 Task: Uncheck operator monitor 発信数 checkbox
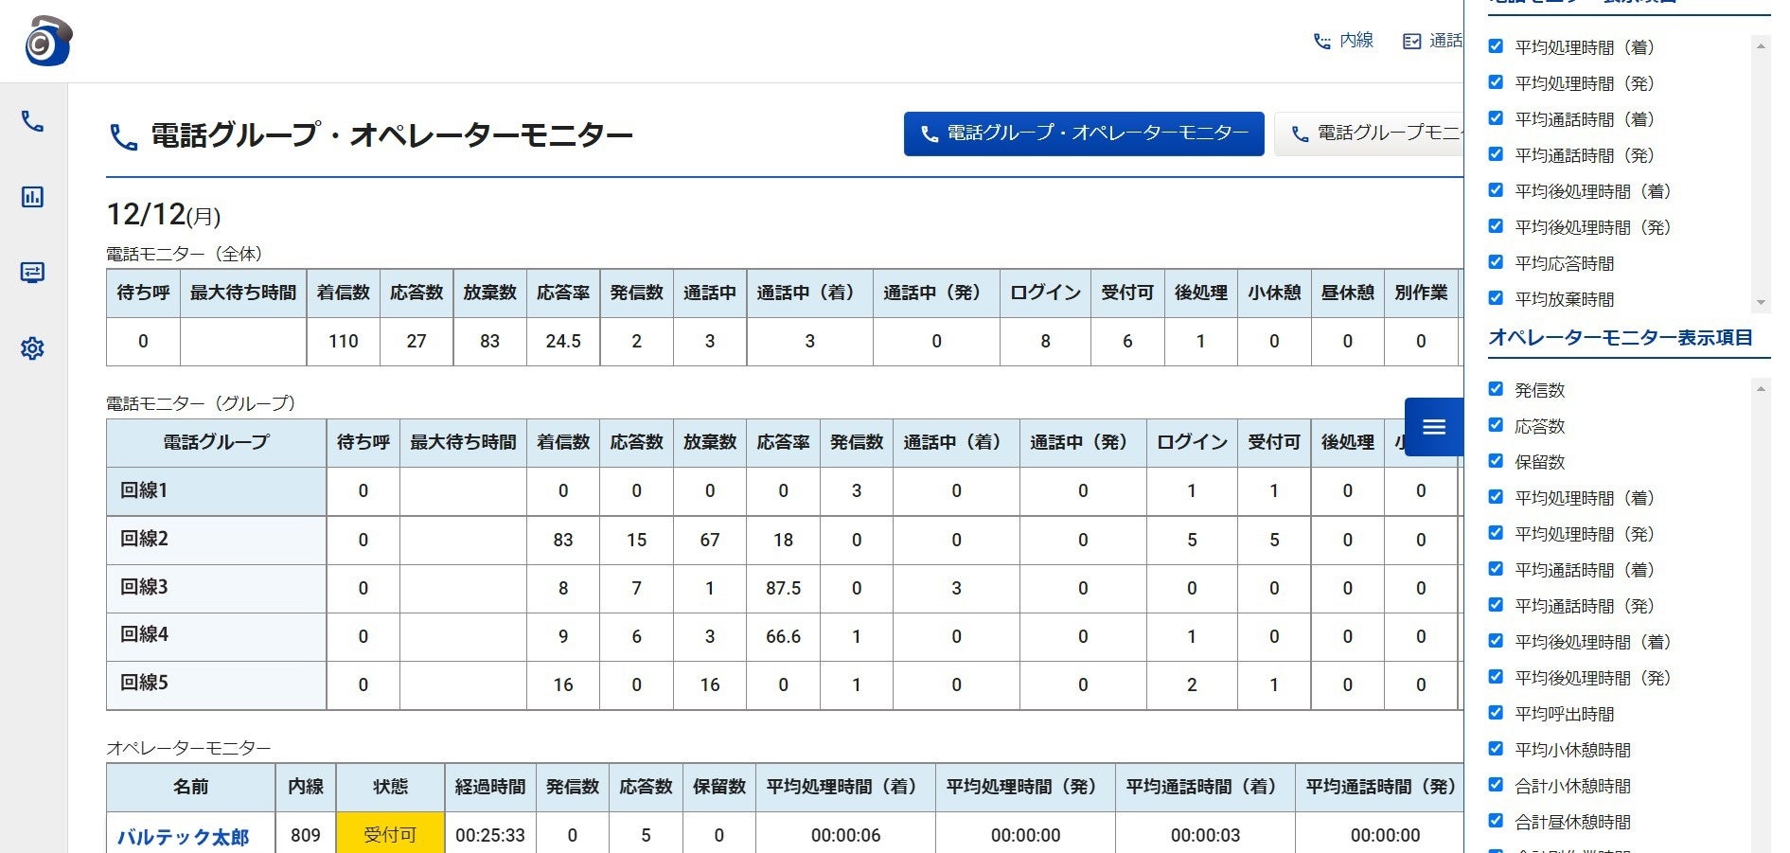1496,388
